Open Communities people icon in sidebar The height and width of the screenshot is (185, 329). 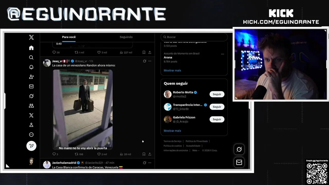[31, 106]
